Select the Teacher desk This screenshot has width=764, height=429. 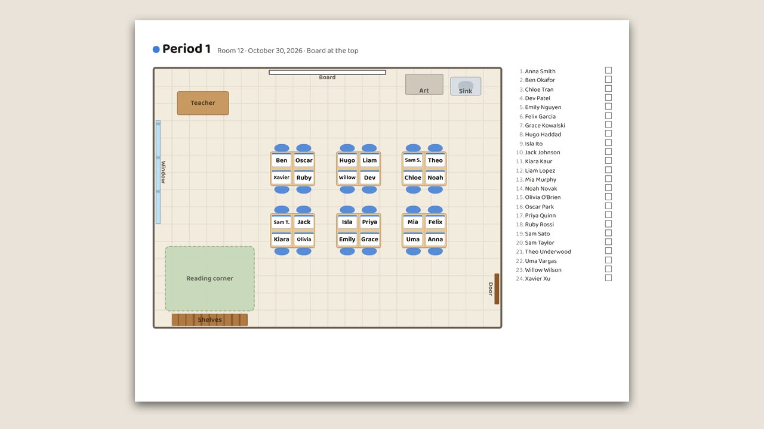(x=203, y=103)
